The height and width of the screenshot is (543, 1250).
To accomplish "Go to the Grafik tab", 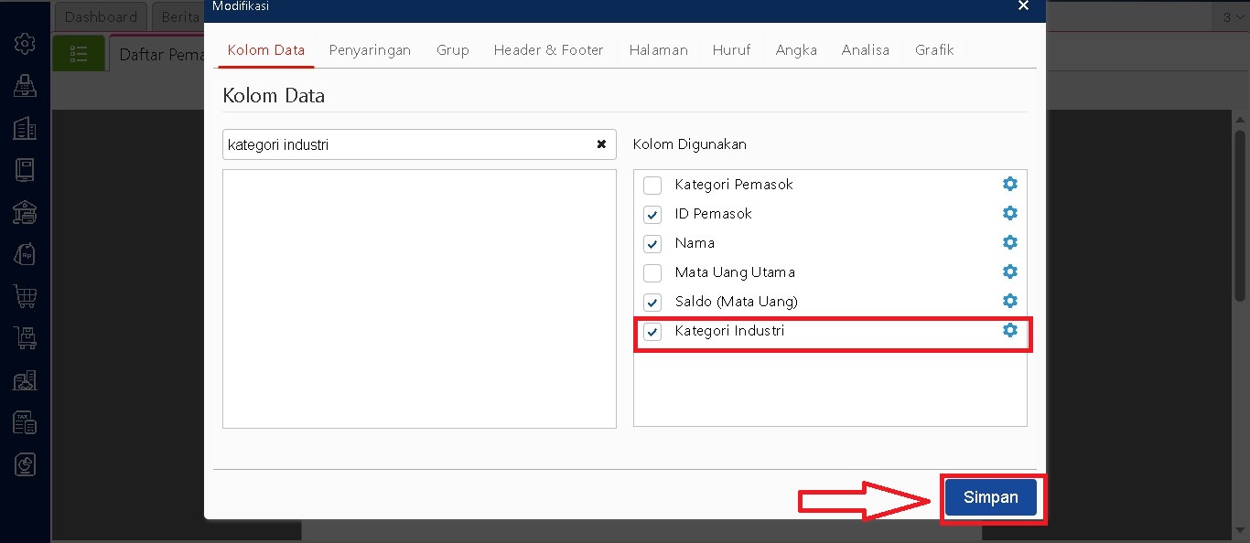I will [934, 50].
